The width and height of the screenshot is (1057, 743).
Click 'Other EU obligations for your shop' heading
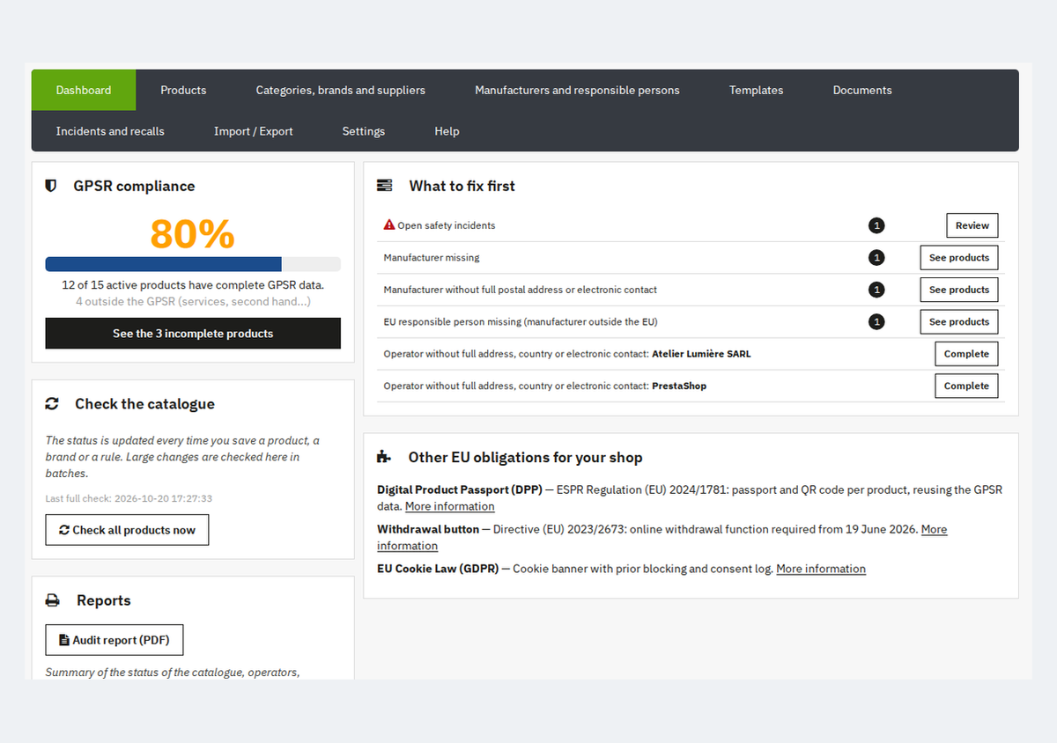pos(525,458)
